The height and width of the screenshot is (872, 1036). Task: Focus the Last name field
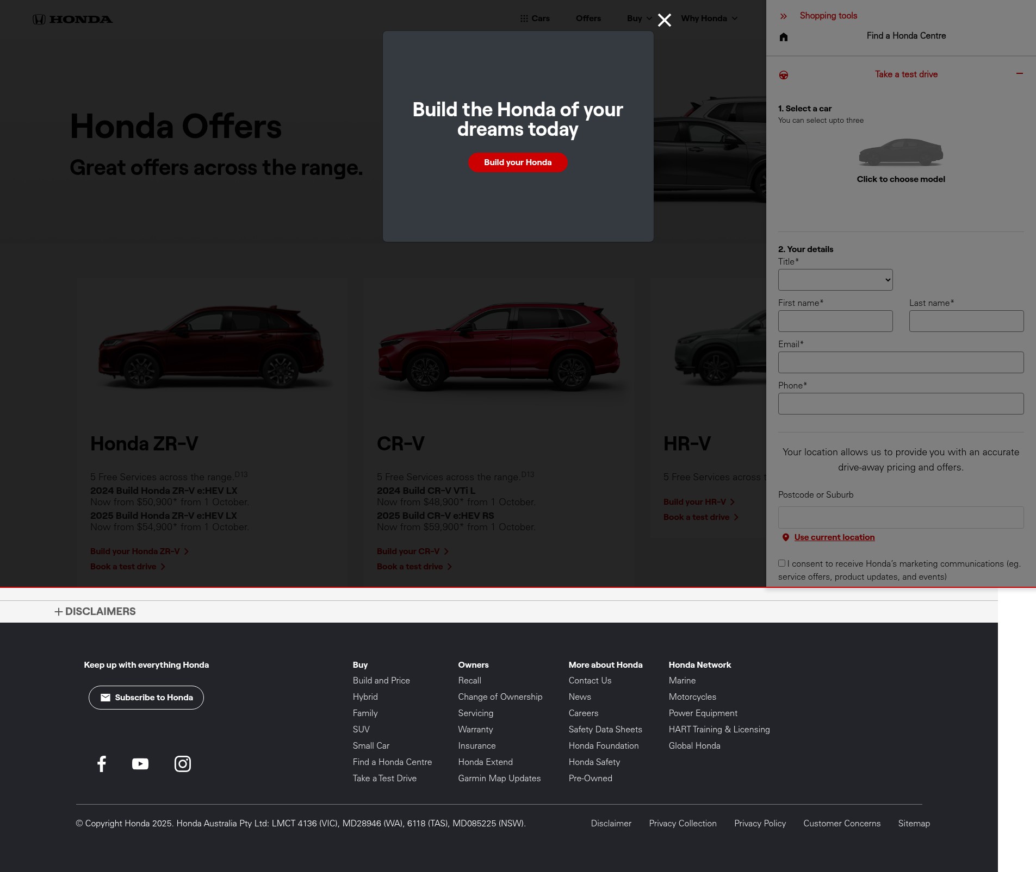click(966, 321)
